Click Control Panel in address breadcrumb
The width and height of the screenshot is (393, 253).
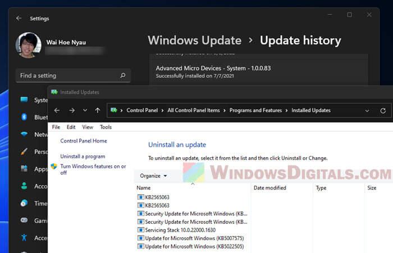tap(142, 110)
